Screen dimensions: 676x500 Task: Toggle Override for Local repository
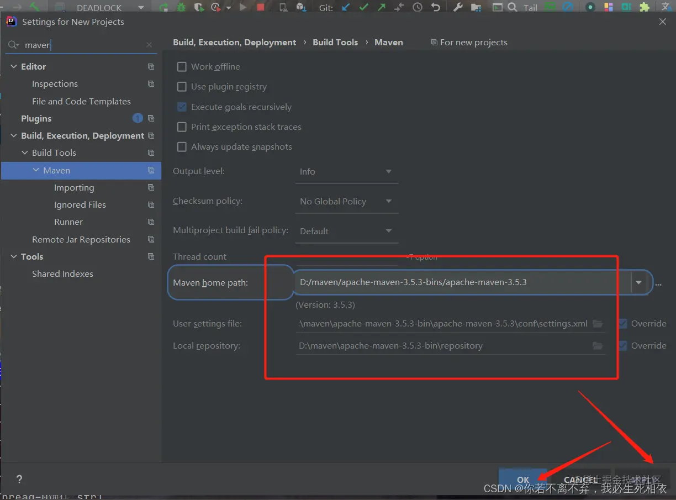623,346
